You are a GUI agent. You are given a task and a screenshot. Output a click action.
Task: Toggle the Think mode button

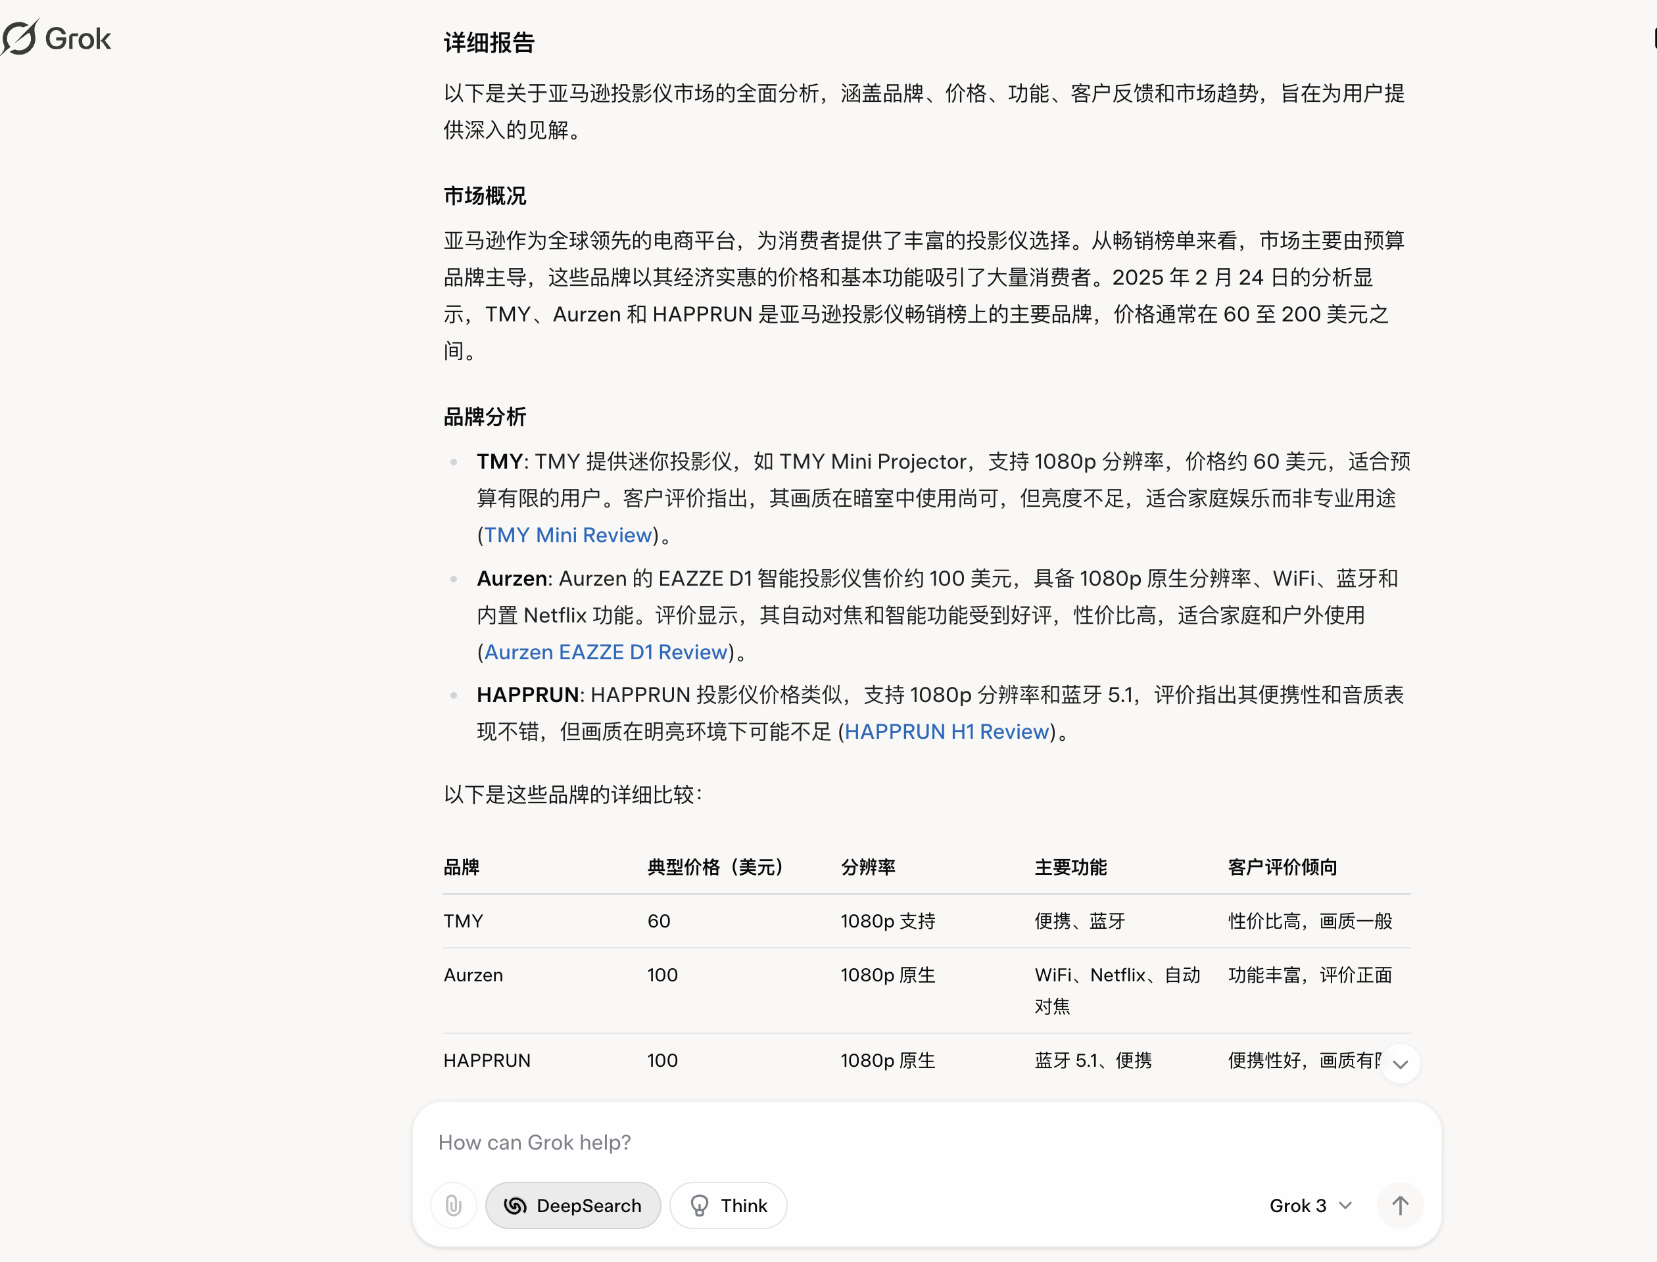click(728, 1205)
